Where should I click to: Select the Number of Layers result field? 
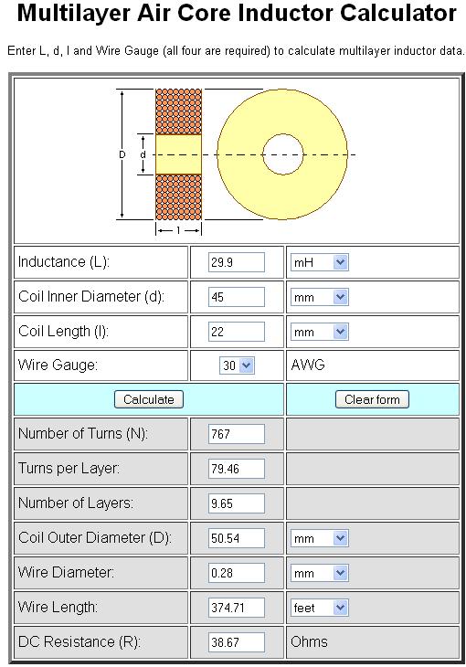click(236, 503)
